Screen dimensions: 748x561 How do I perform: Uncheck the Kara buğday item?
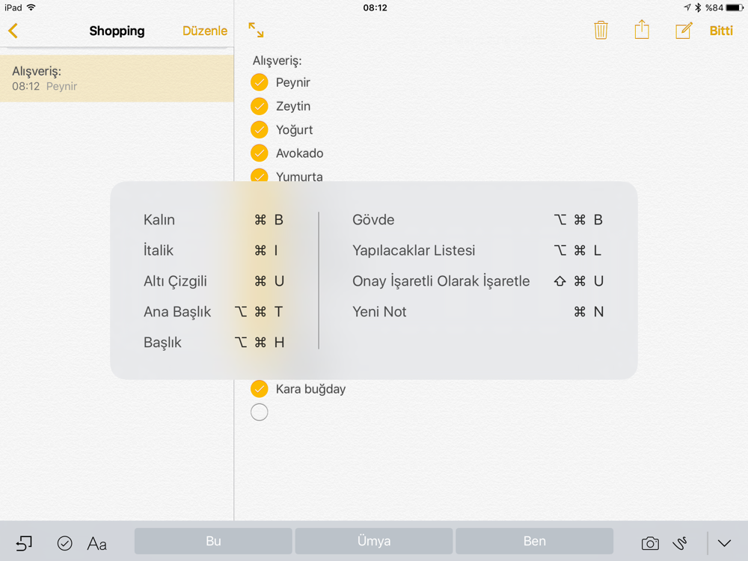point(259,389)
